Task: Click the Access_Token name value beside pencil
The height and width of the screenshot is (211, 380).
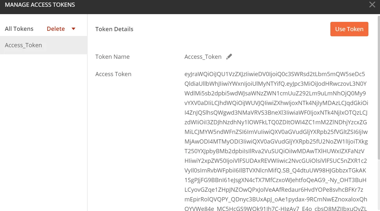Action: coord(203,57)
